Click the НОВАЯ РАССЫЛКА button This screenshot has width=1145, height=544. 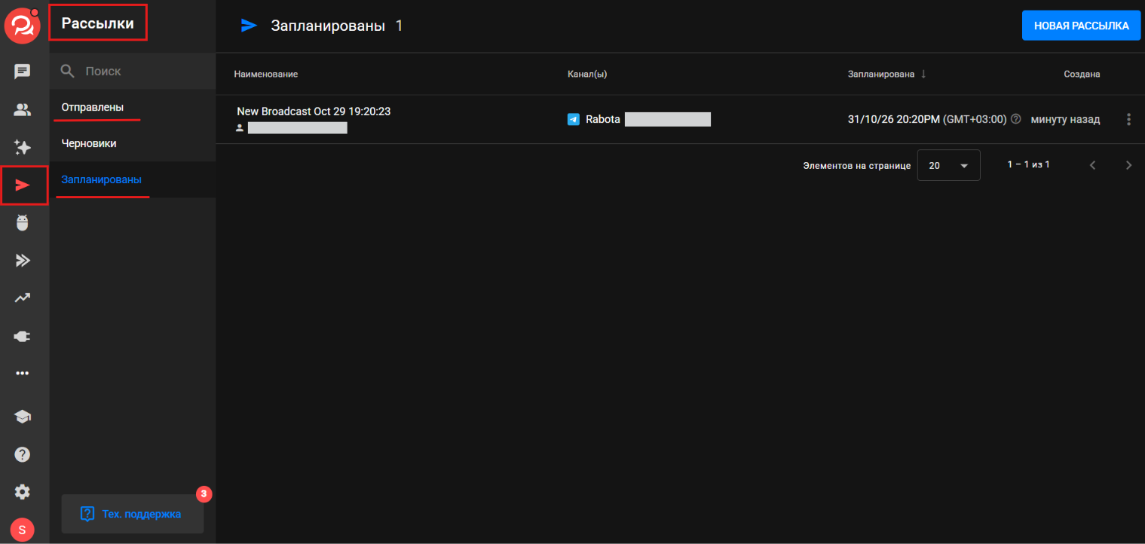[x=1082, y=26]
